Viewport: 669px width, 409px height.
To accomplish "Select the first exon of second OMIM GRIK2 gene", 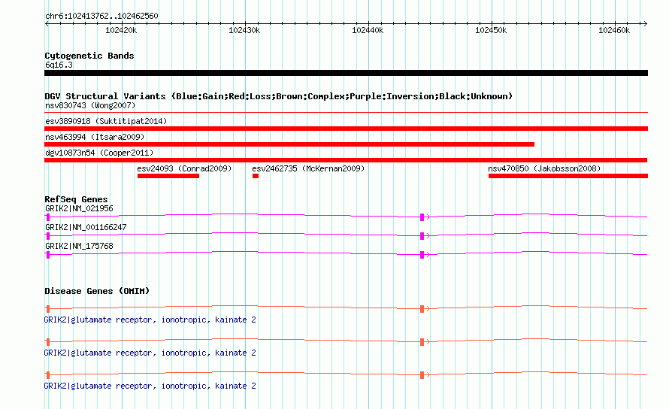I will [48, 342].
